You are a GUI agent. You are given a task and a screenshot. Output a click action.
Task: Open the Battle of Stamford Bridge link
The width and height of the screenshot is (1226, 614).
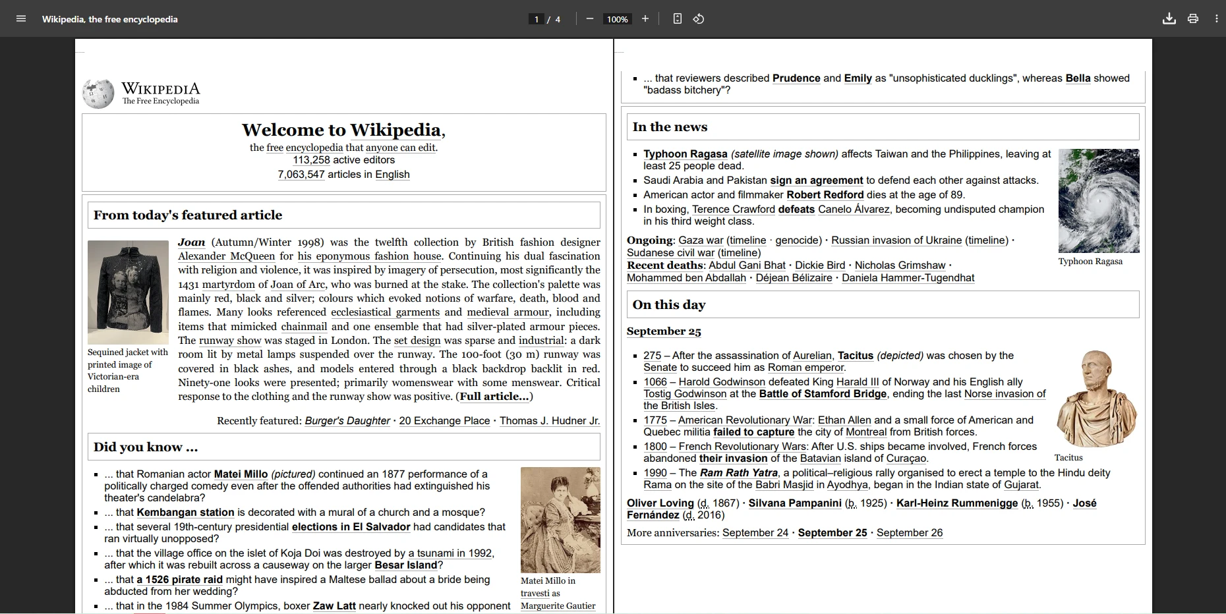(823, 394)
